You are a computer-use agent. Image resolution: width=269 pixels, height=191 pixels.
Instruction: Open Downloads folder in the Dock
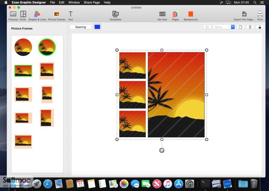(243, 184)
